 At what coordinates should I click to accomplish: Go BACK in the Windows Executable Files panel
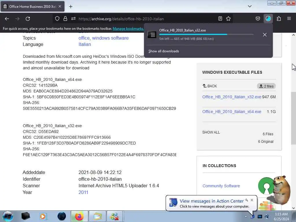tap(210, 86)
